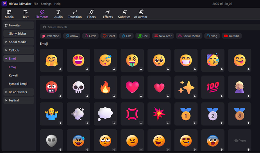Filter by Heart tag
The width and height of the screenshot is (260, 153).
tap(109, 36)
